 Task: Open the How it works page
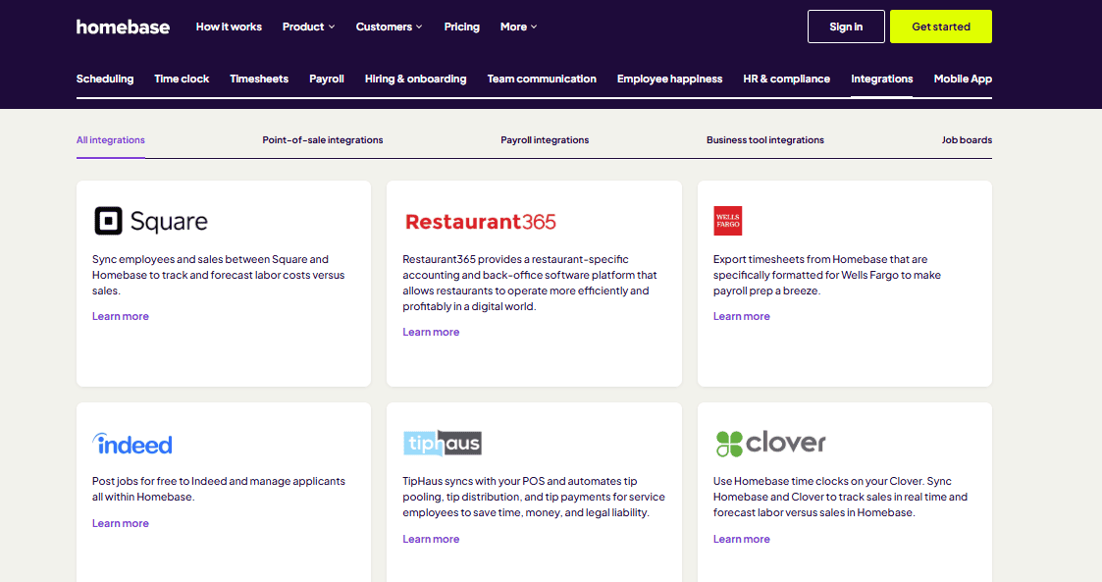coord(229,26)
